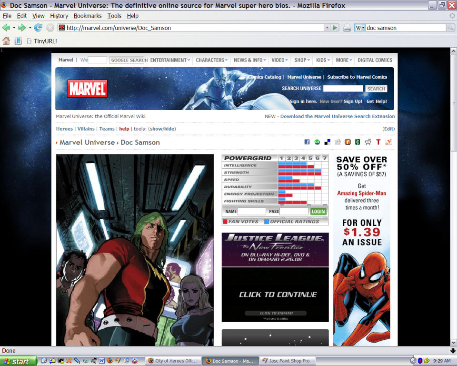
Task: Open the Heroes link
Action: click(64, 129)
